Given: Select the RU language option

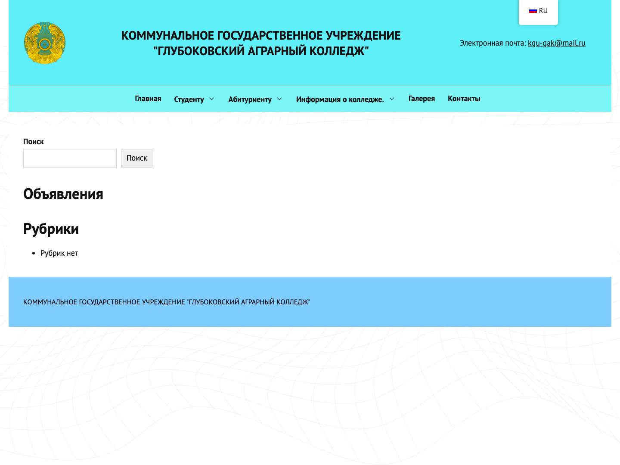Looking at the screenshot, I should pos(538,10).
